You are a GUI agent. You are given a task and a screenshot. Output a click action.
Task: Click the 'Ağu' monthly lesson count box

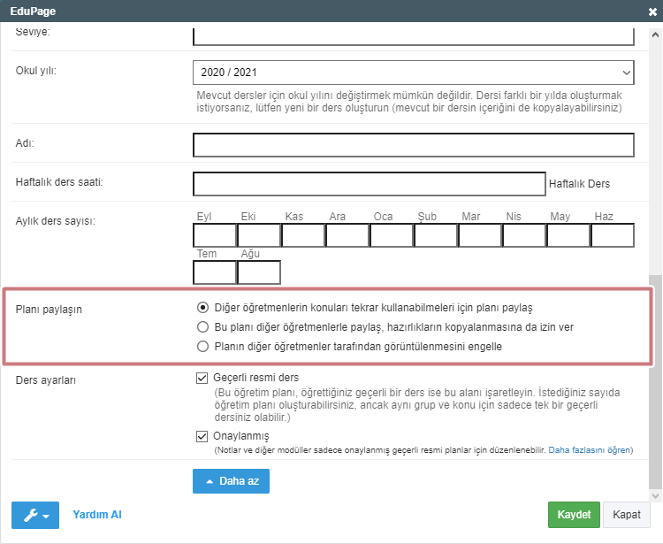click(x=259, y=272)
